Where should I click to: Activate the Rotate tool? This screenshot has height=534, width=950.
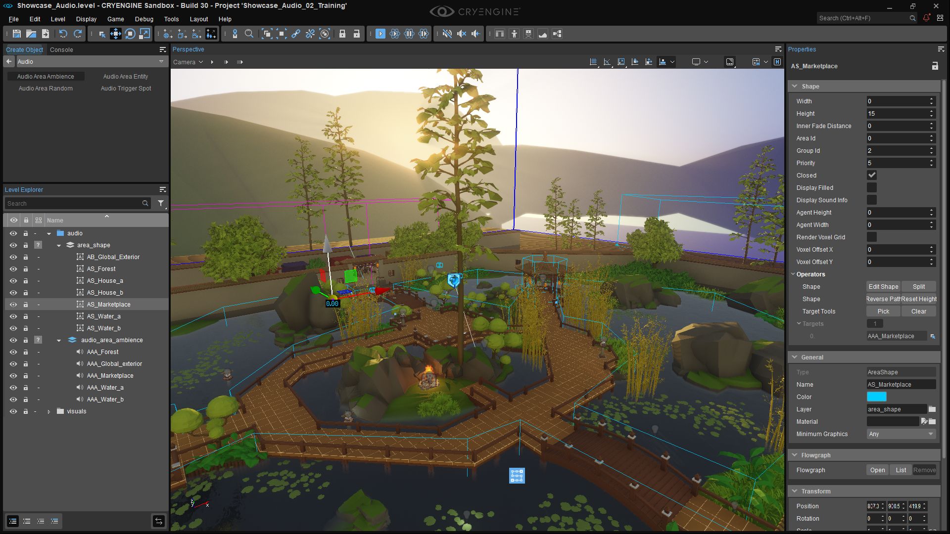[130, 34]
